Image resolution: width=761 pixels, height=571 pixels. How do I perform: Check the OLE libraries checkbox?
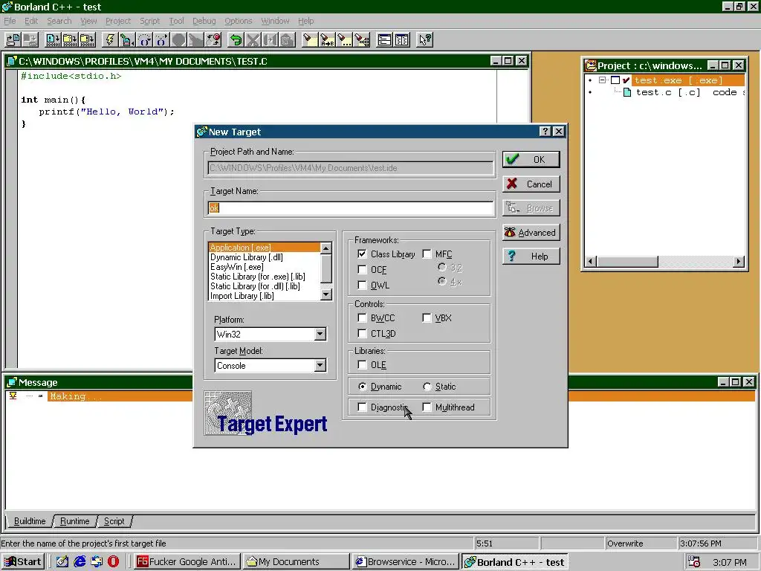(x=362, y=364)
